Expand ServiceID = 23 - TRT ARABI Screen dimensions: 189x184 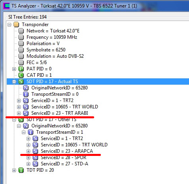19,113
